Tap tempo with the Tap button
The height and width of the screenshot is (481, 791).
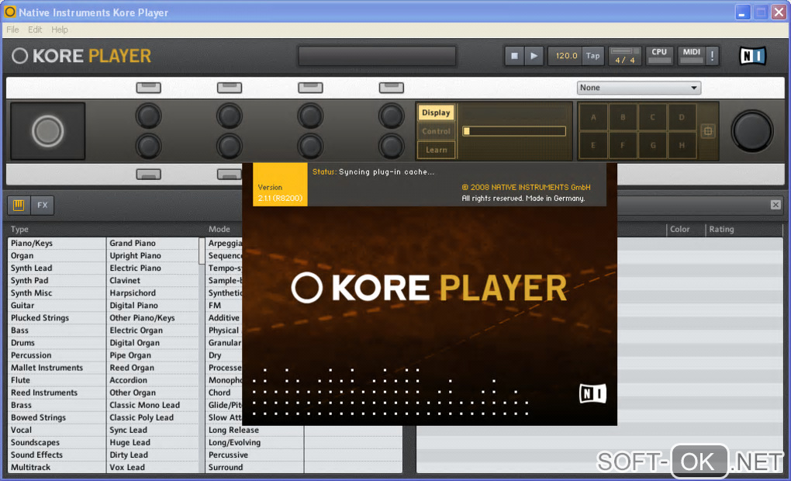[x=592, y=56]
